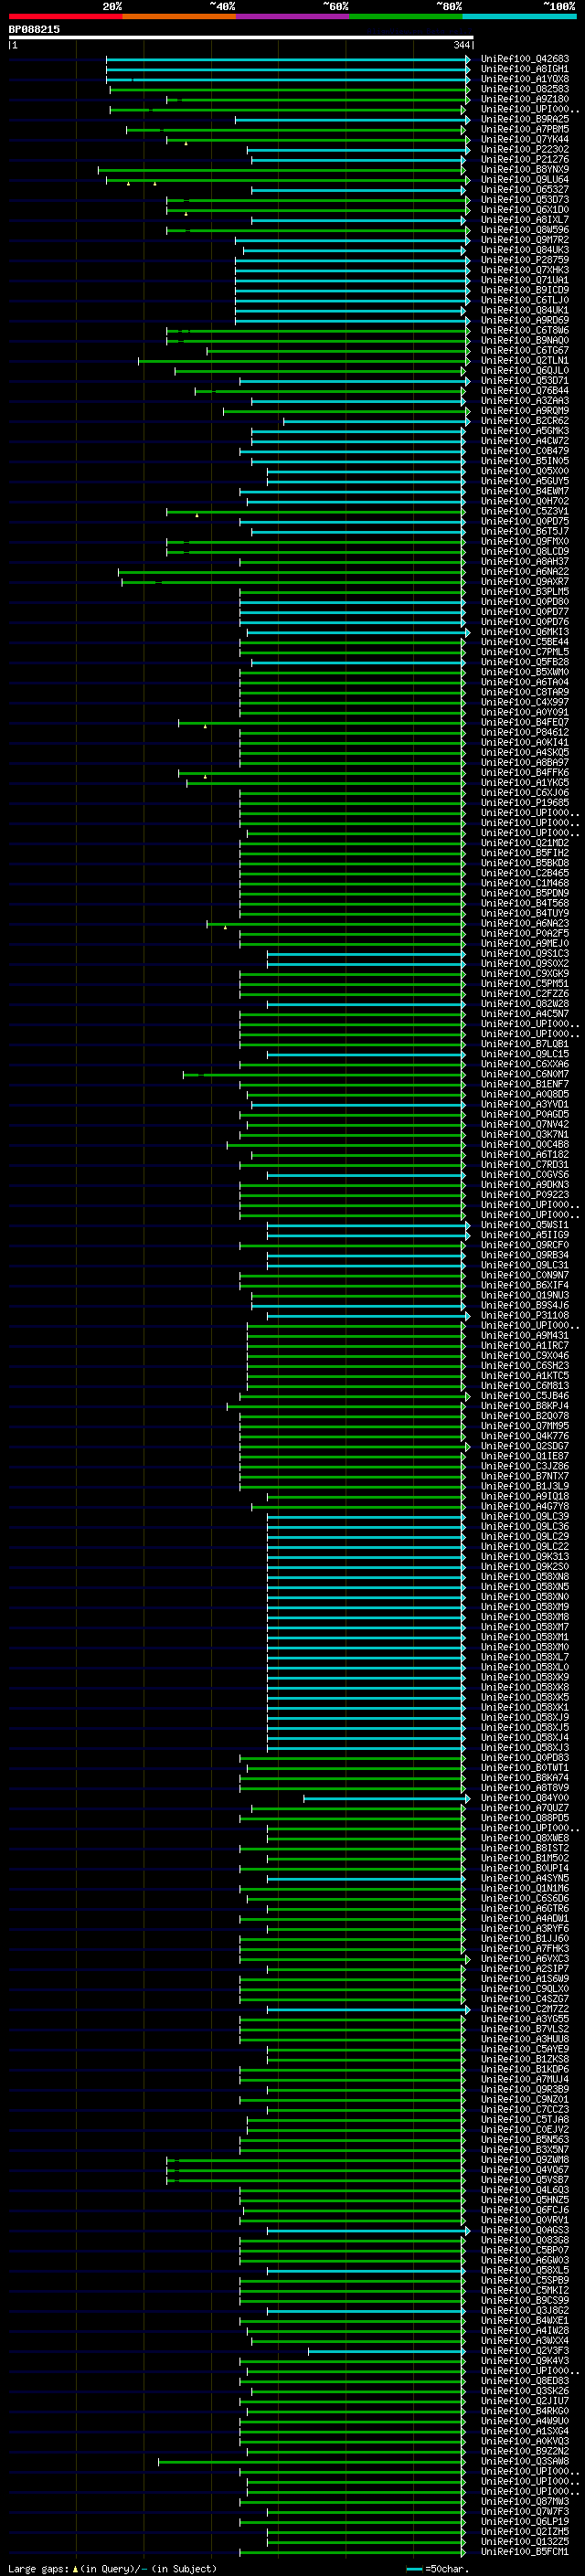
Task: Select hit label UniRef100_Q132Z5
Action: 525,2540
